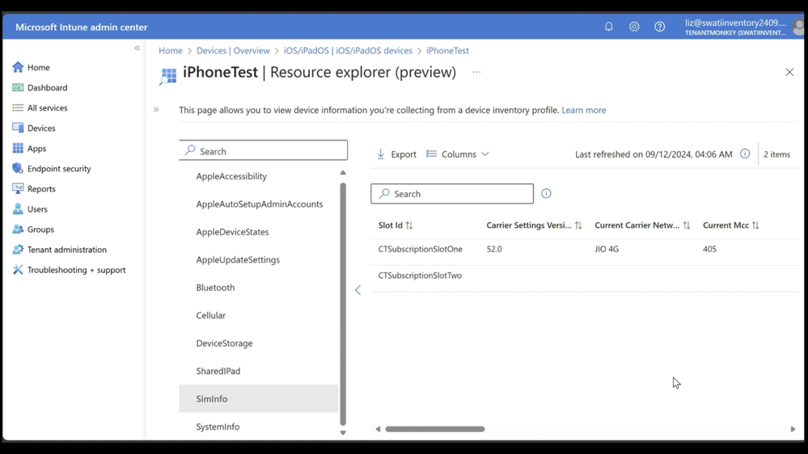The width and height of the screenshot is (808, 454).
Task: Click the info icon beside Last refreshed
Action: 745,154
